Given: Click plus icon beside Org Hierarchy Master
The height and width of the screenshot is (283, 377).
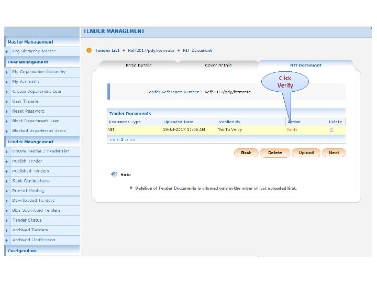Looking at the screenshot, I should point(7,52).
